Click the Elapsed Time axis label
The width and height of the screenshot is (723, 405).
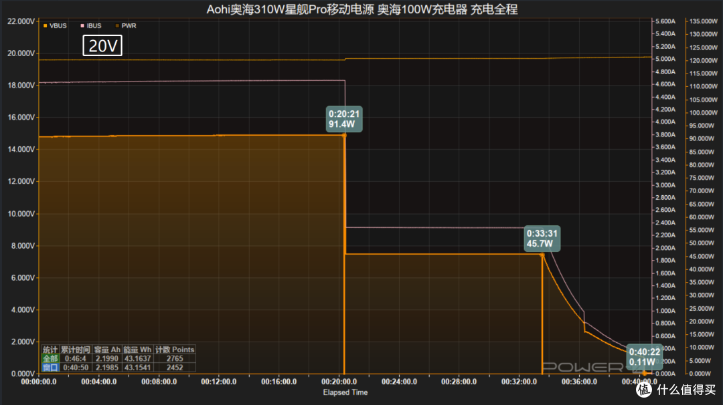point(345,392)
